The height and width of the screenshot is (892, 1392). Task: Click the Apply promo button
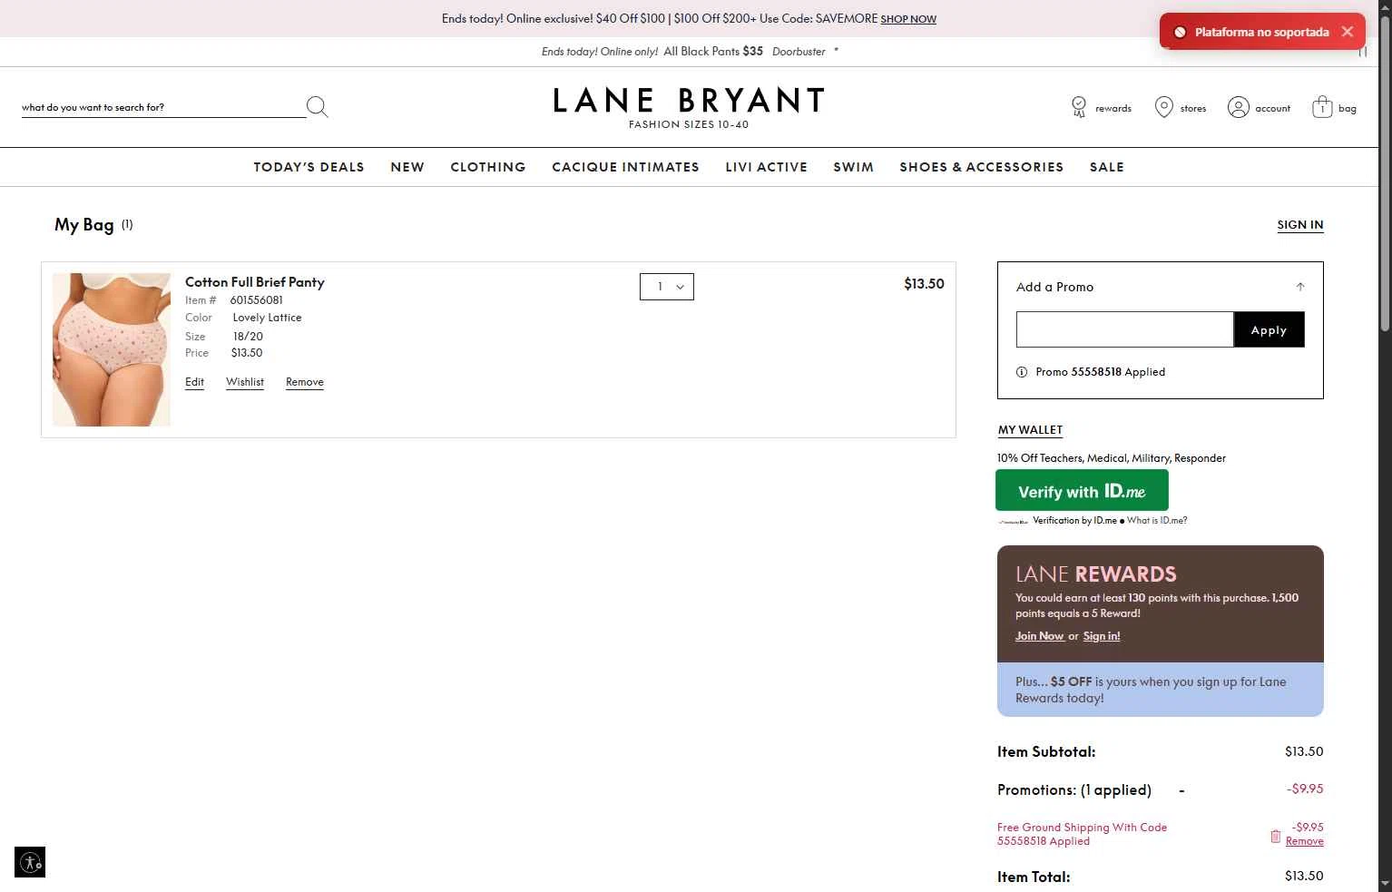click(x=1269, y=329)
